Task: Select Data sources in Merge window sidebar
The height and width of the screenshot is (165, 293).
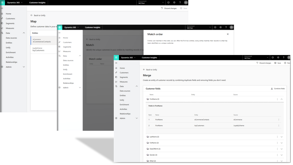Action: 125,91
